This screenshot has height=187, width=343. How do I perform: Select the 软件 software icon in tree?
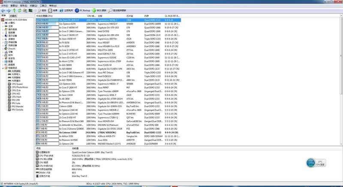tap(6, 55)
